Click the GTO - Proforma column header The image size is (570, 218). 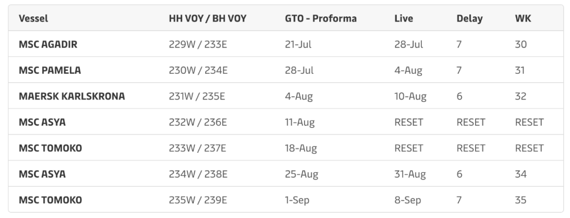(x=320, y=18)
